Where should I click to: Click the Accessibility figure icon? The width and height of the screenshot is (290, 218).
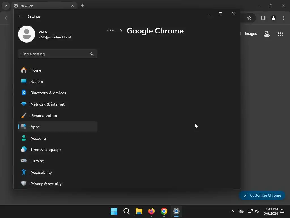(x=24, y=172)
